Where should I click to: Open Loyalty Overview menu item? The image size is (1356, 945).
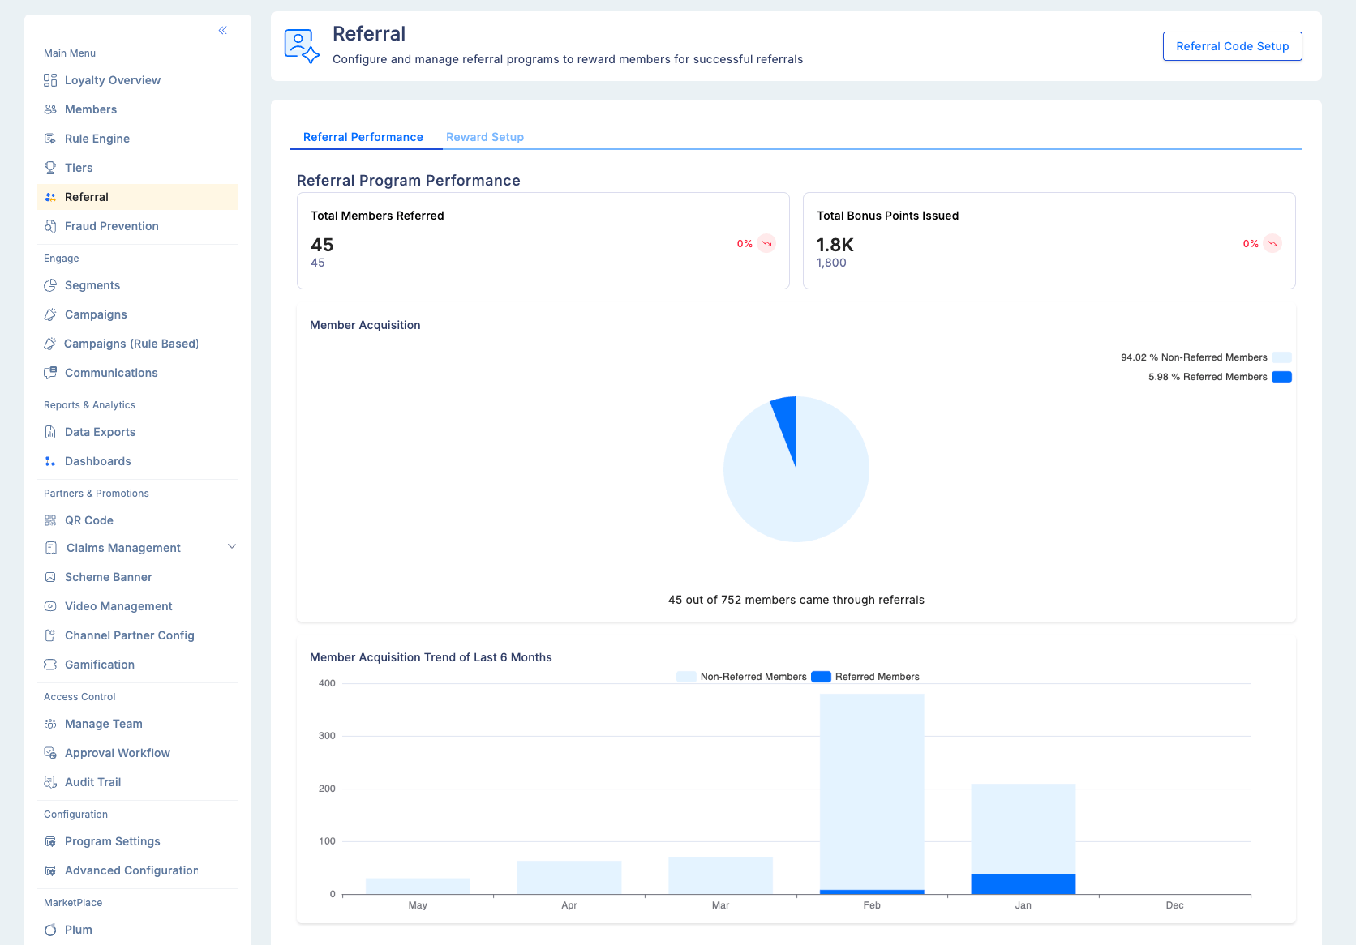[x=138, y=80]
